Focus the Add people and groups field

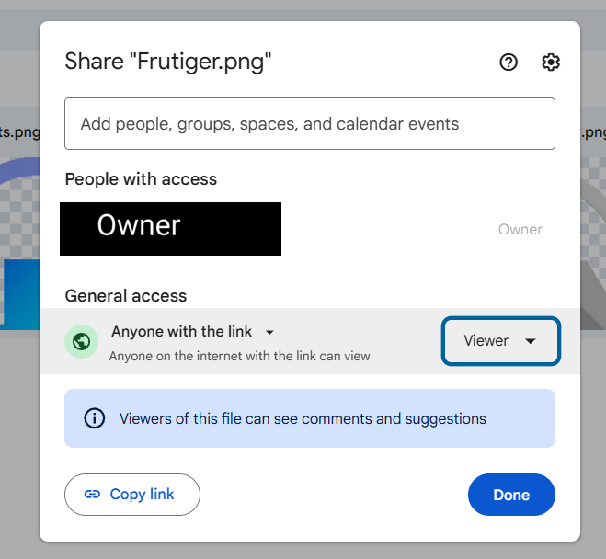(x=309, y=123)
